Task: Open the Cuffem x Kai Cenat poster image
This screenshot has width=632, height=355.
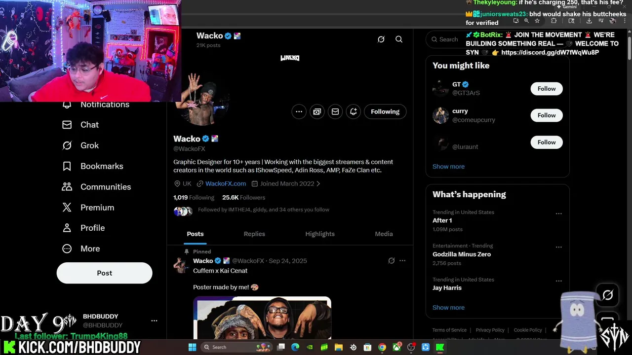Action: point(262,318)
